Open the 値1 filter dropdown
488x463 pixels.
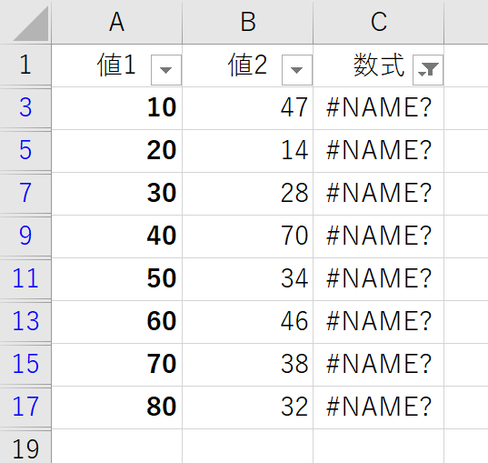coord(166,70)
